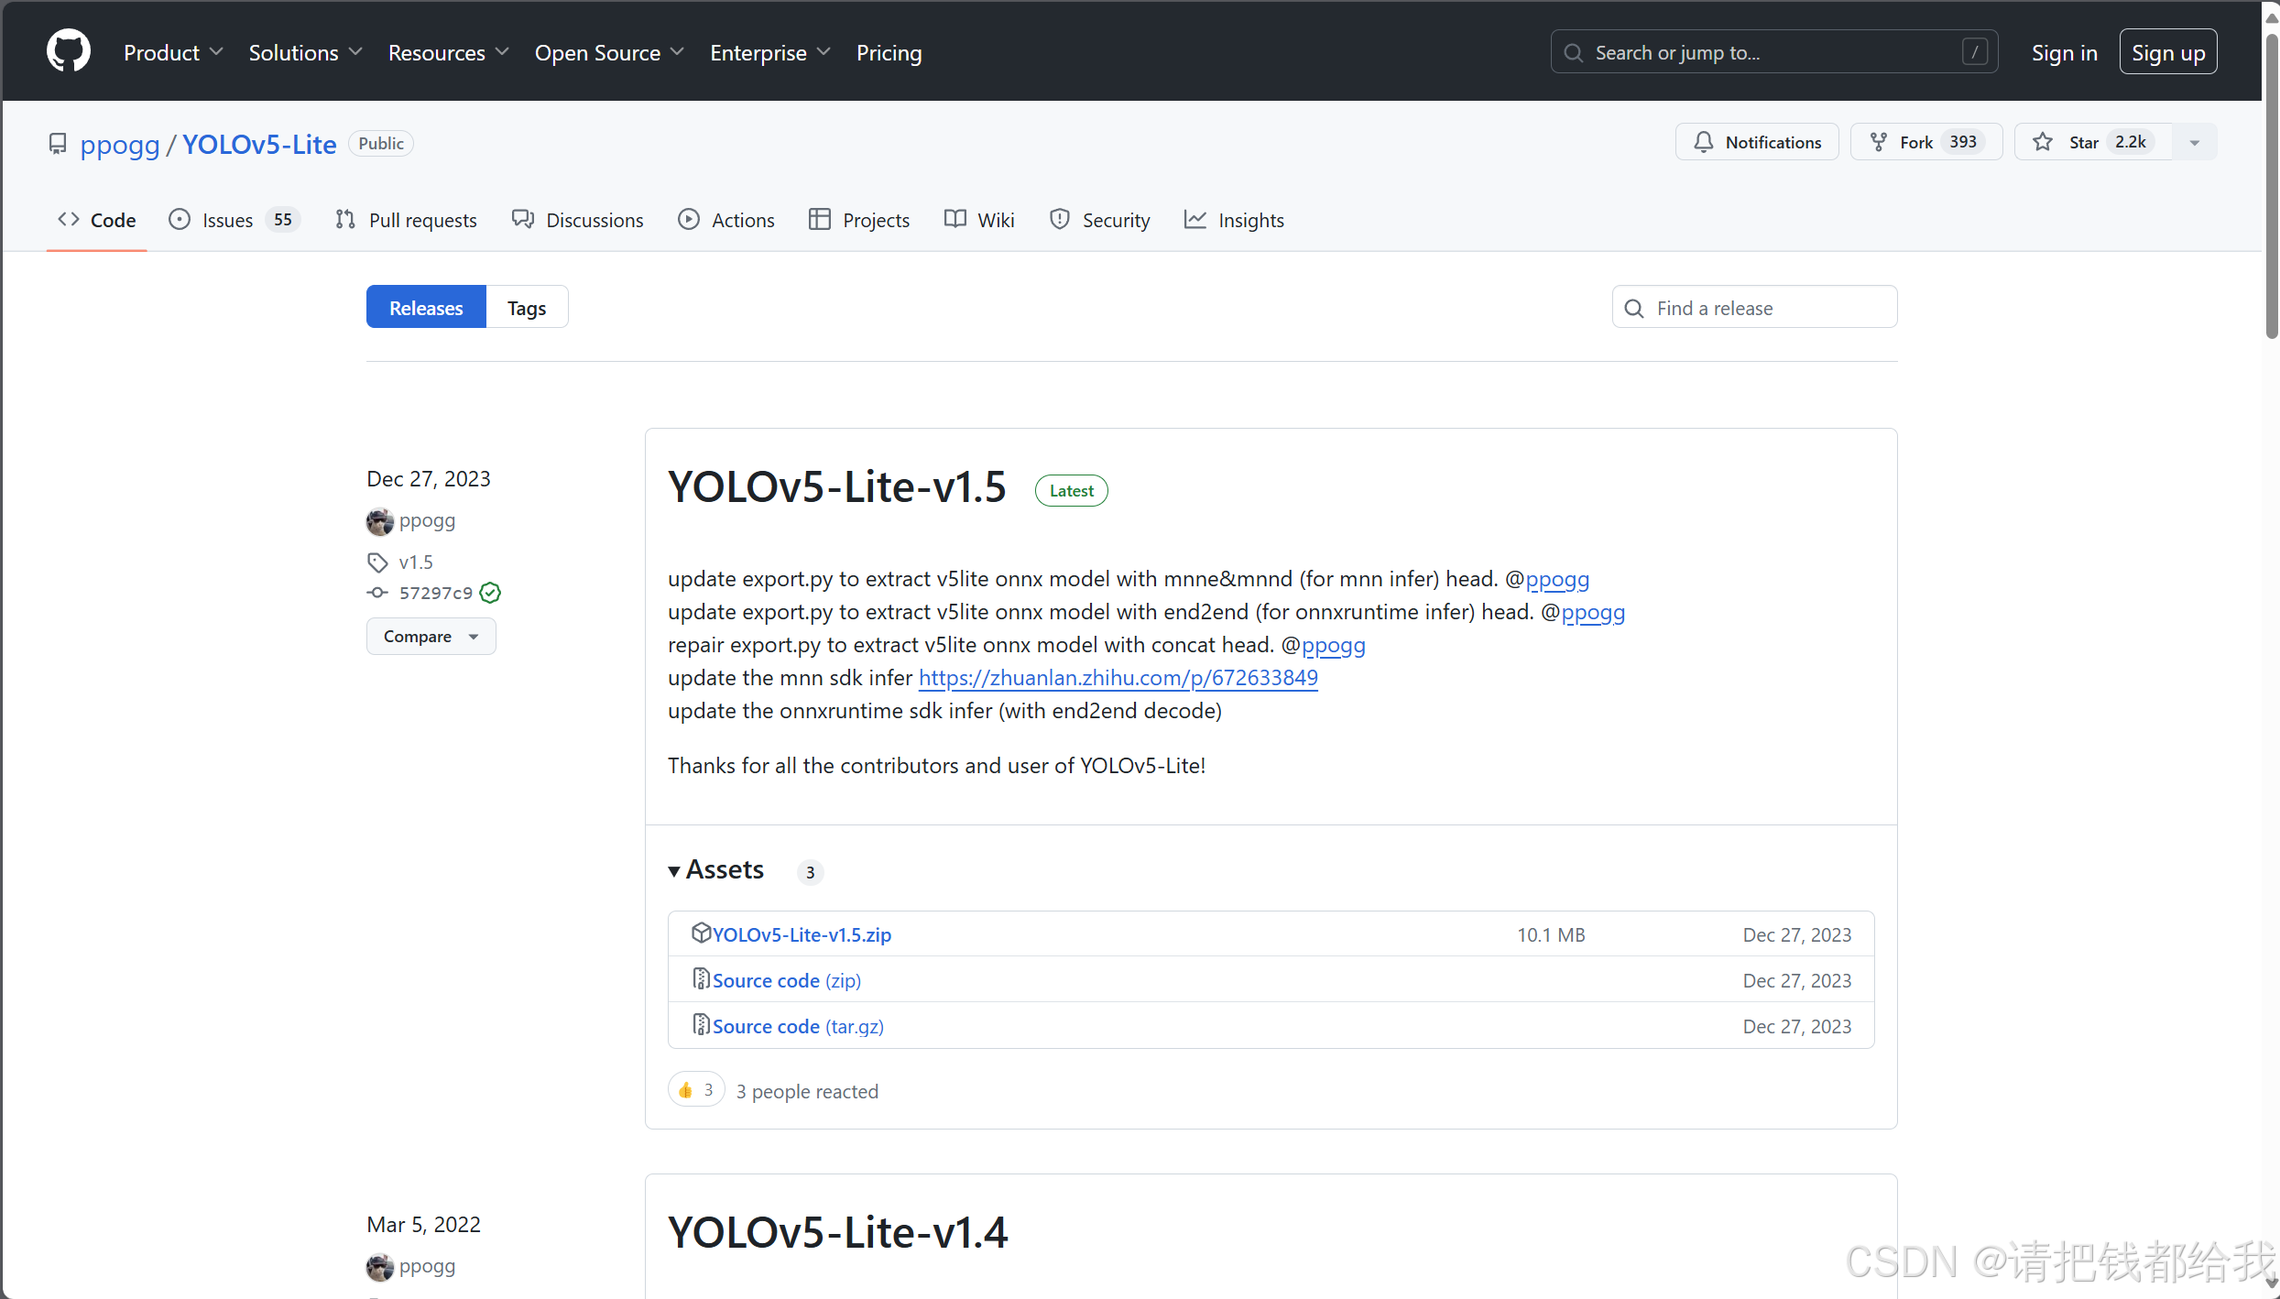Viewport: 2280px width, 1299px height.
Task: Open the star lists dropdown arrow
Action: click(2195, 142)
